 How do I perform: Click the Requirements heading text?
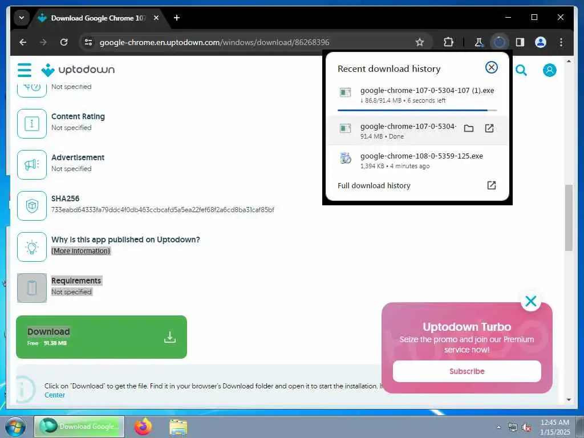pyautogui.click(x=76, y=281)
